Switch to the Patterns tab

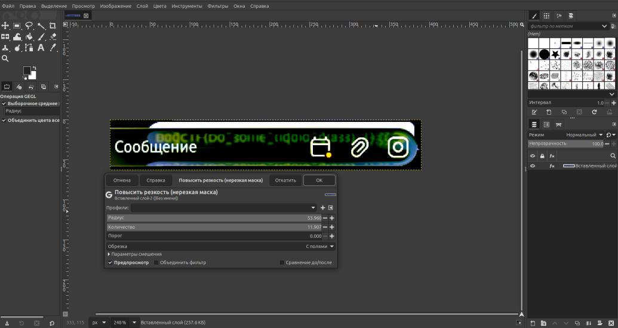coord(546,16)
